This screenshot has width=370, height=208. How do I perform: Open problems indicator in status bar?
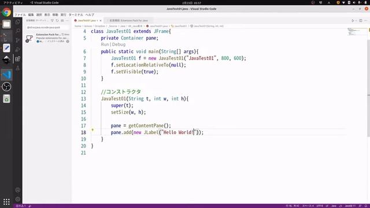tap(21, 206)
